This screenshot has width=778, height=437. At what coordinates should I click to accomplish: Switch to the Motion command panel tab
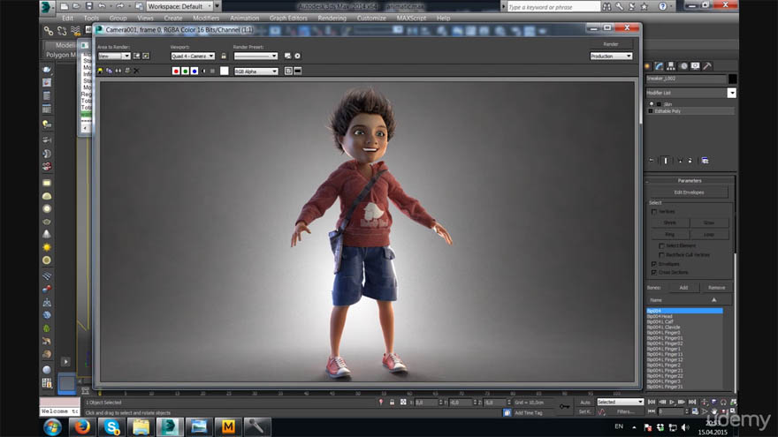pyautogui.click(x=683, y=66)
